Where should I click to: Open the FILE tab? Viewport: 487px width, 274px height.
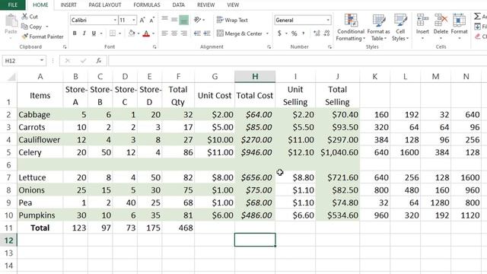13,5
